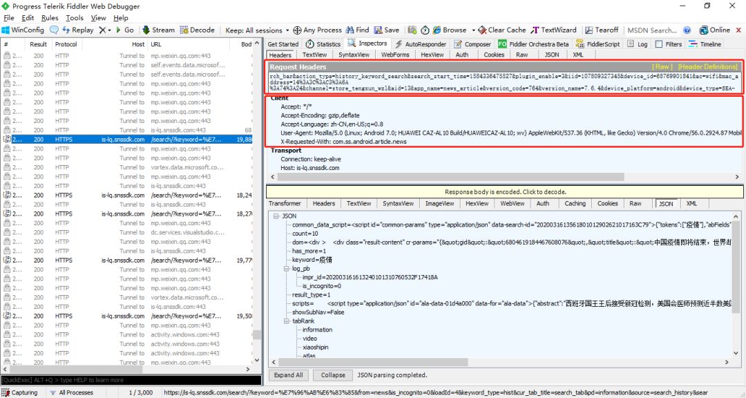Click the Save toolbar button
Viewport: 746px width, 398px height.
tap(387, 30)
